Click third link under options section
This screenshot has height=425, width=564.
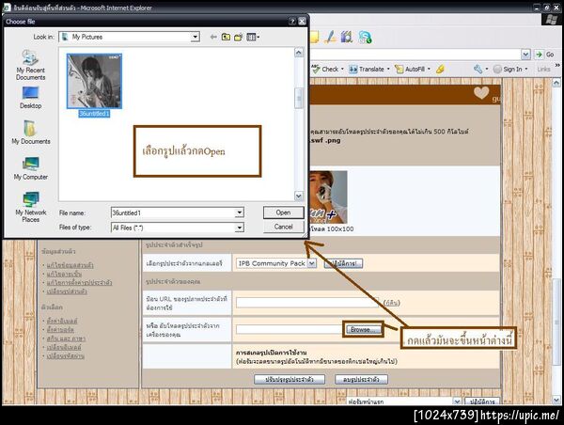(x=66, y=338)
